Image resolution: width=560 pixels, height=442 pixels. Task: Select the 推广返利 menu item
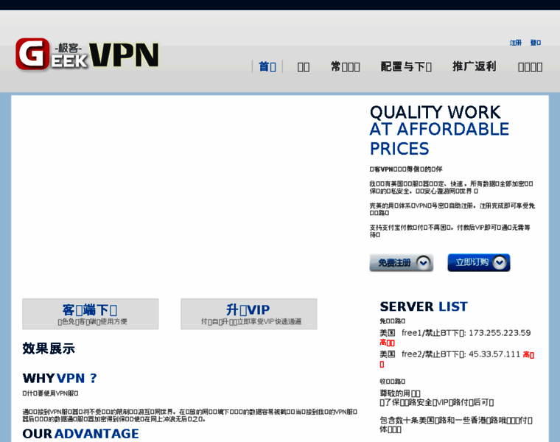475,66
